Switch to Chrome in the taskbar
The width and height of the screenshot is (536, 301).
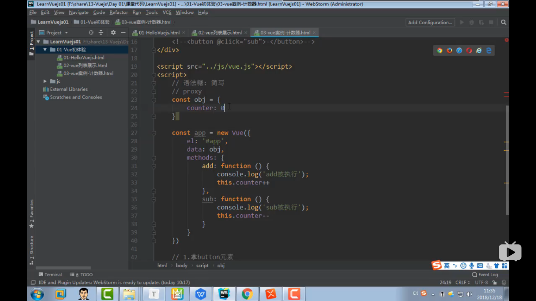tap(247, 294)
